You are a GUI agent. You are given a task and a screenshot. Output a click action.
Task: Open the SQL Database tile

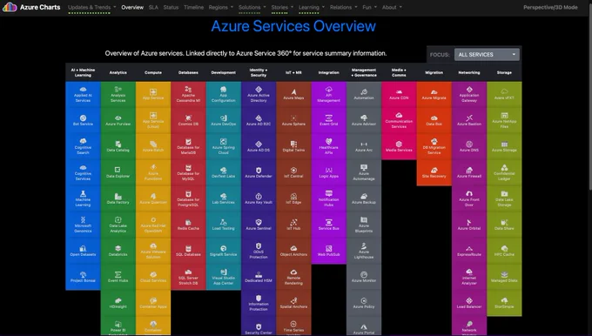[x=188, y=251]
